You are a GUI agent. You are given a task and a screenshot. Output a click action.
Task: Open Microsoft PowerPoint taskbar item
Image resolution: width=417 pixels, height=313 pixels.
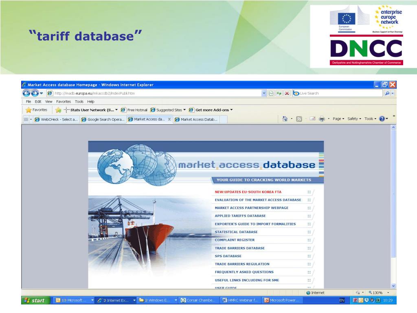283,300
